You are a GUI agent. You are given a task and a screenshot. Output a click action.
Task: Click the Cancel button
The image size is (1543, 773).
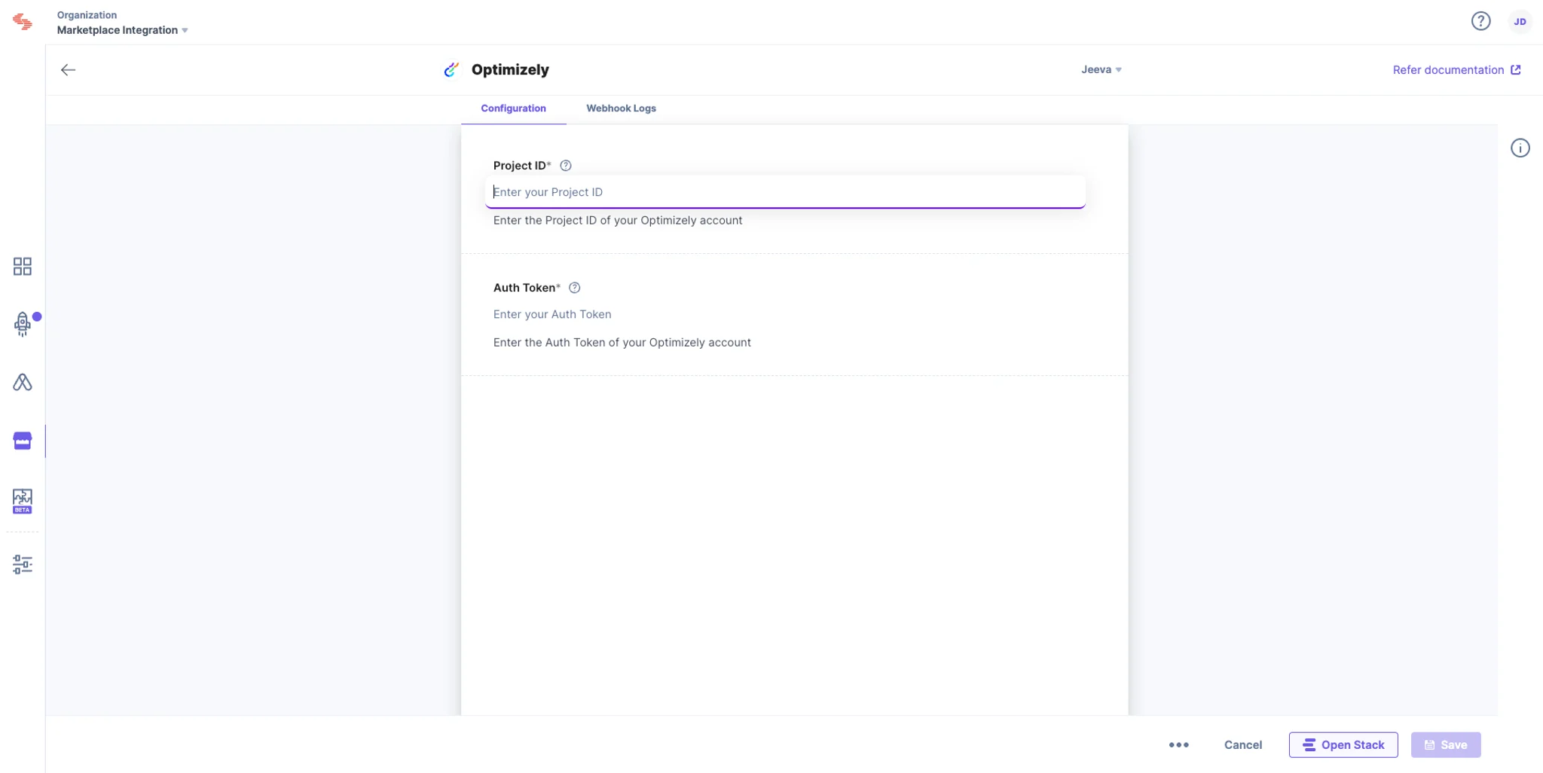point(1242,744)
